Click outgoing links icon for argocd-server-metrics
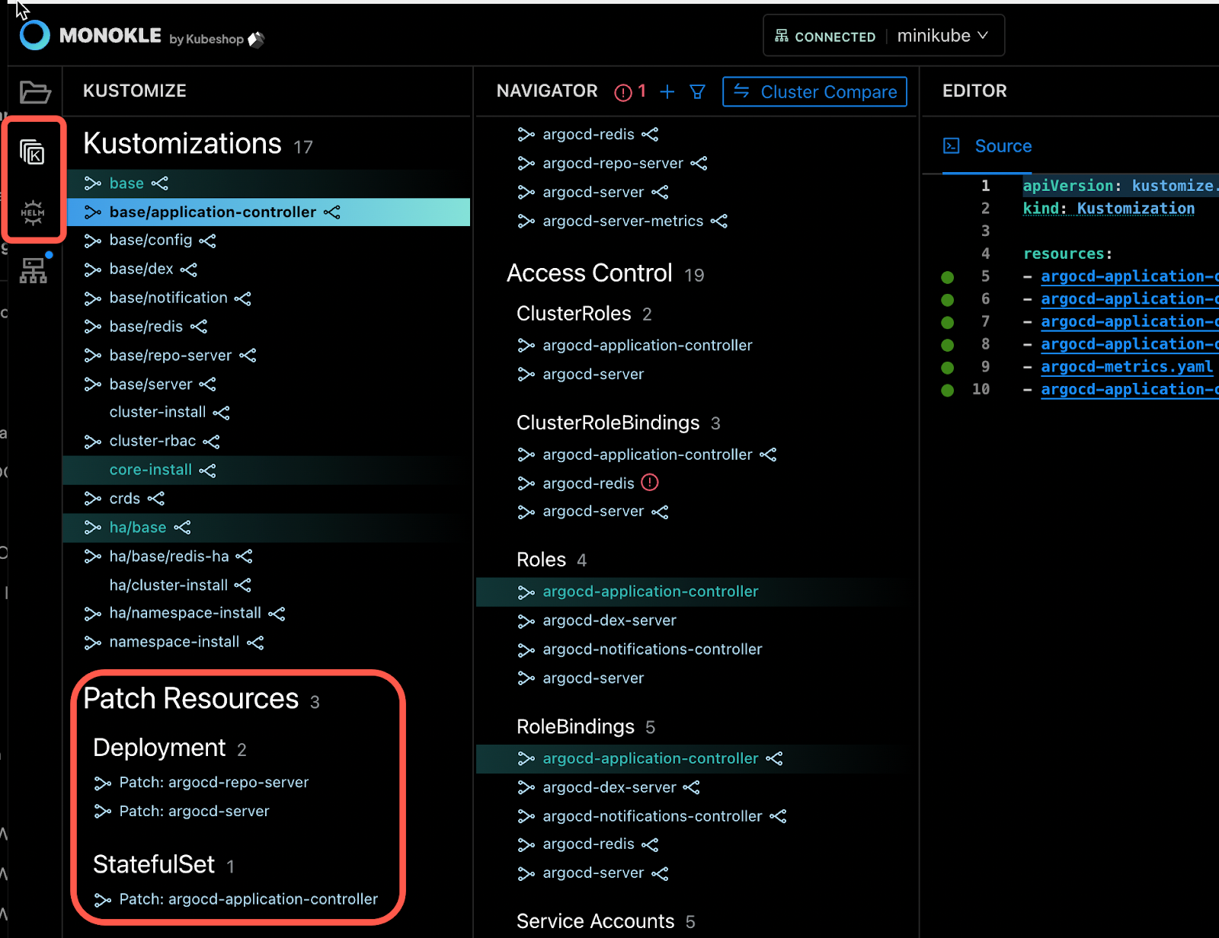This screenshot has height=938, width=1219. (x=719, y=222)
